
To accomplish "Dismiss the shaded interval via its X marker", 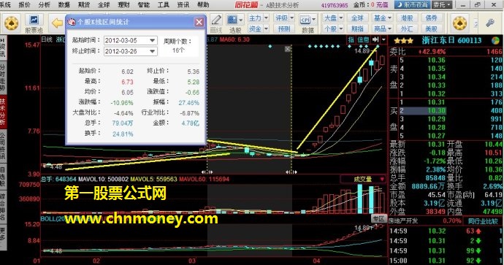I will pos(288,49).
